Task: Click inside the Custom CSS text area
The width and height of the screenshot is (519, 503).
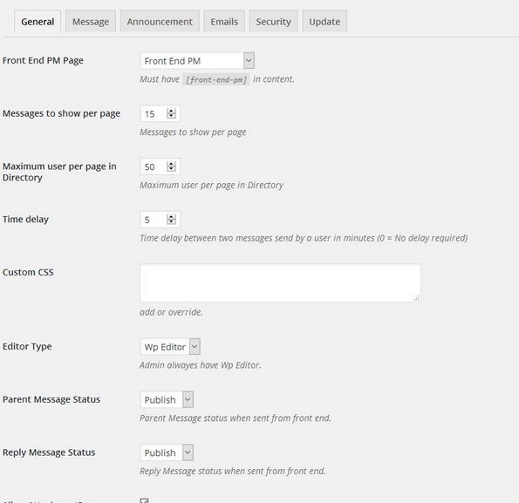Action: (280, 283)
